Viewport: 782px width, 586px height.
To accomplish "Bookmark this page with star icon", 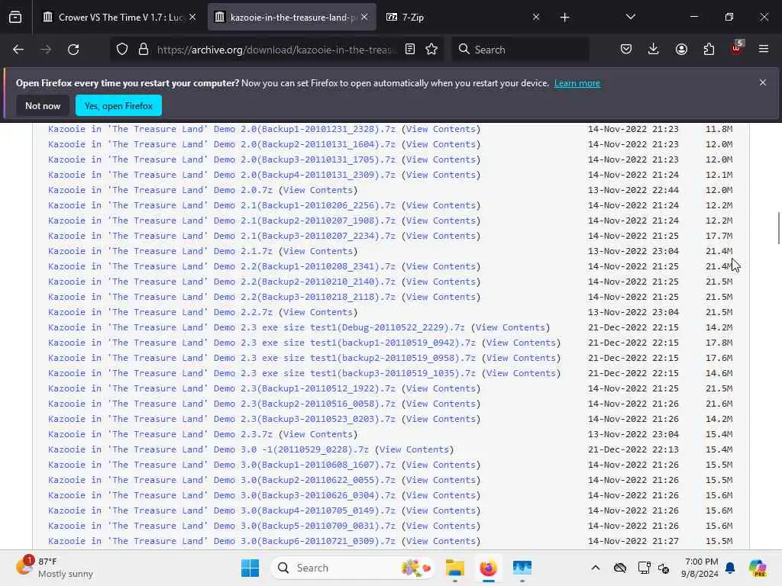I will (432, 50).
